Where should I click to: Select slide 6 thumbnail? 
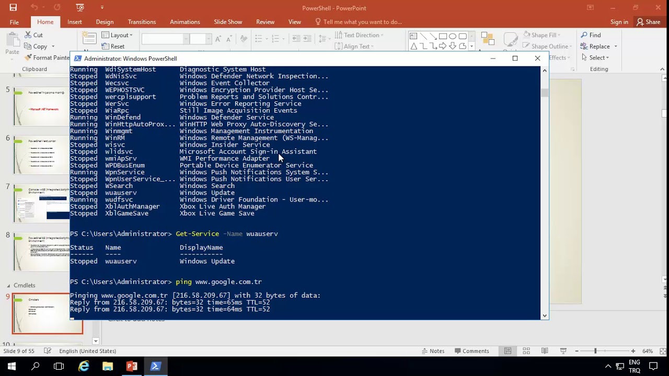[x=41, y=155]
